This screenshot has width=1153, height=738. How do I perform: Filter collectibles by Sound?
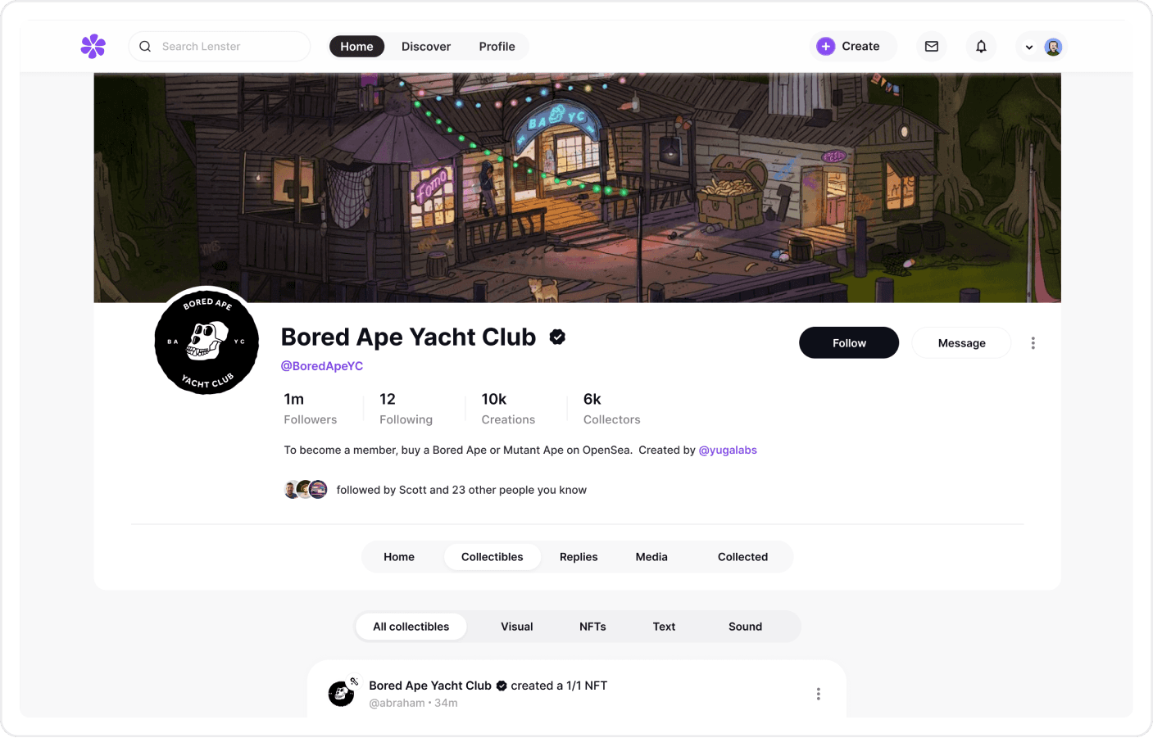745,627
